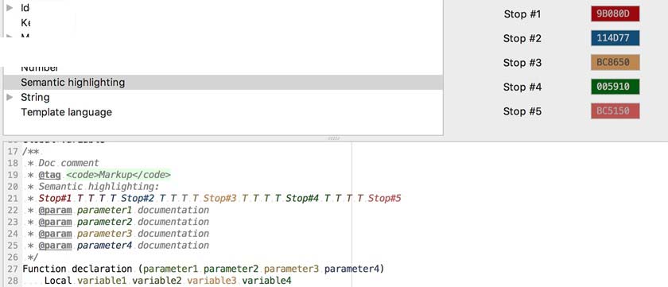Click 'Semantic highlighting:' comment on line 20

(x=99, y=187)
